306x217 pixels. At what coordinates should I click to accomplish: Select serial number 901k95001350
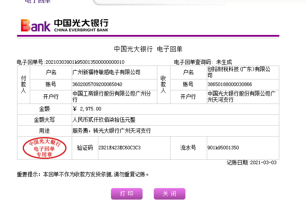click(223, 148)
